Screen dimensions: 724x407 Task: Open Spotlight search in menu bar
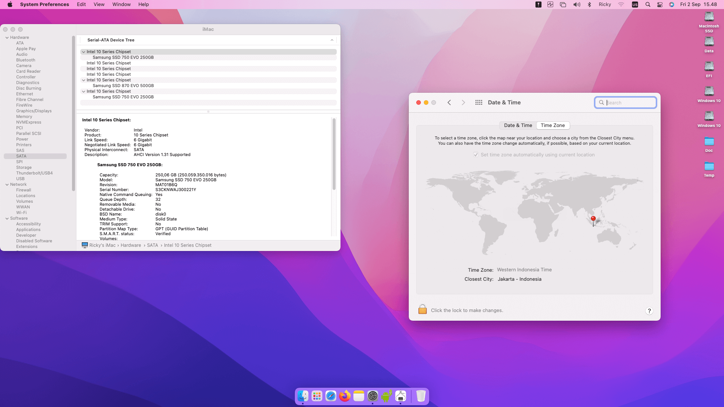pyautogui.click(x=648, y=5)
